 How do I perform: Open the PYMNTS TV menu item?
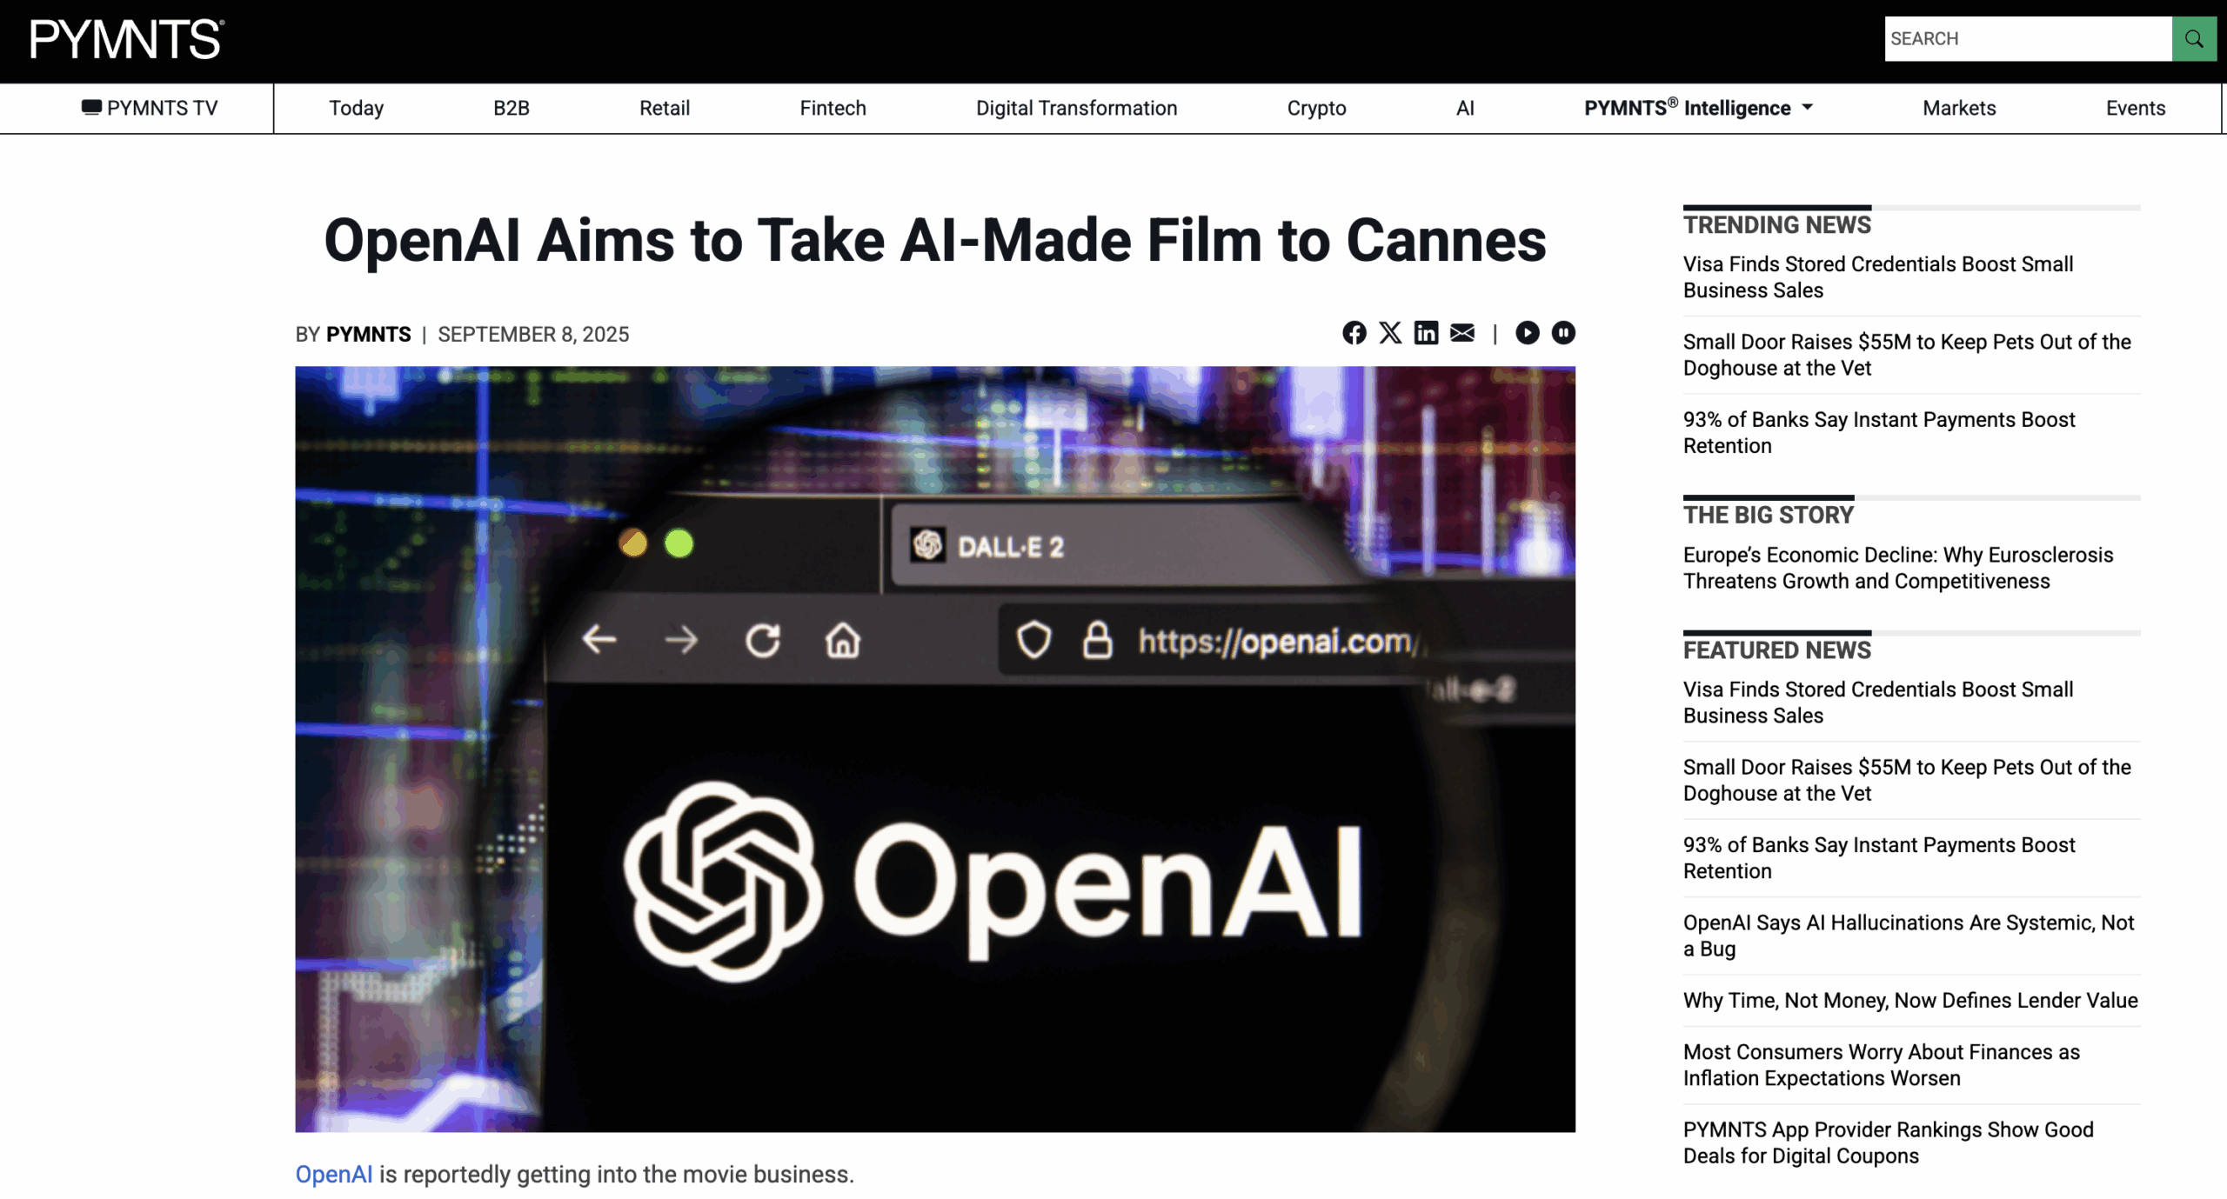pyautogui.click(x=150, y=108)
